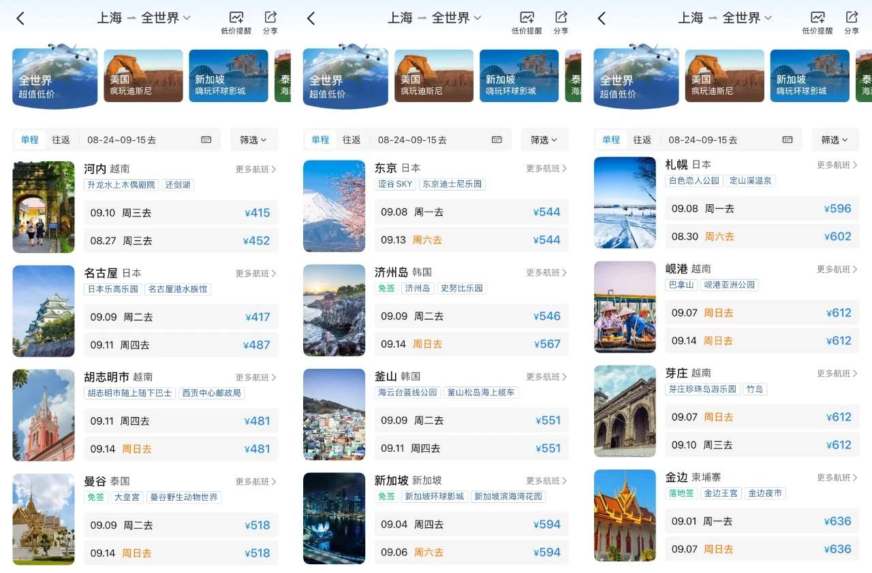Tap the back arrow in the middle screen listing 东京
This screenshot has width=872, height=573.
click(311, 18)
